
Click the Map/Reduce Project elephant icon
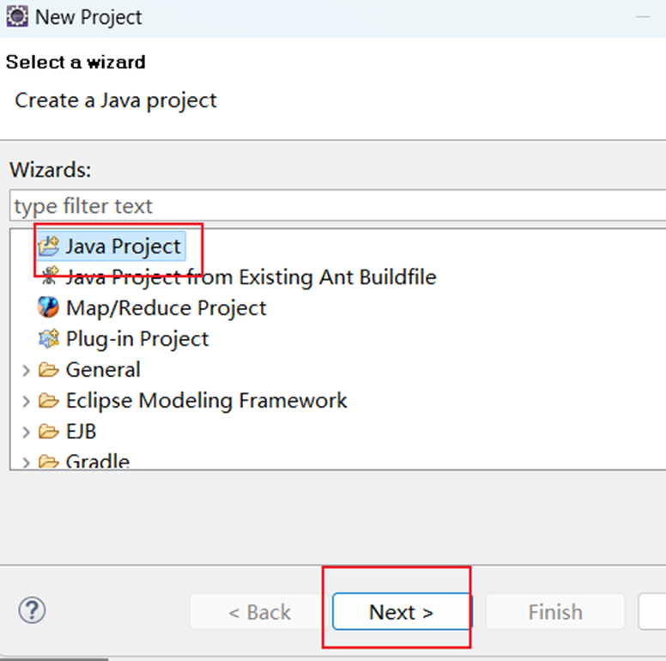(x=48, y=307)
